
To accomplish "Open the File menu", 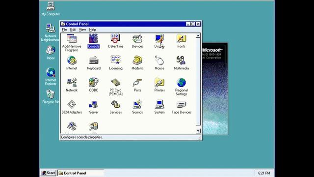I will [x=64, y=29].
